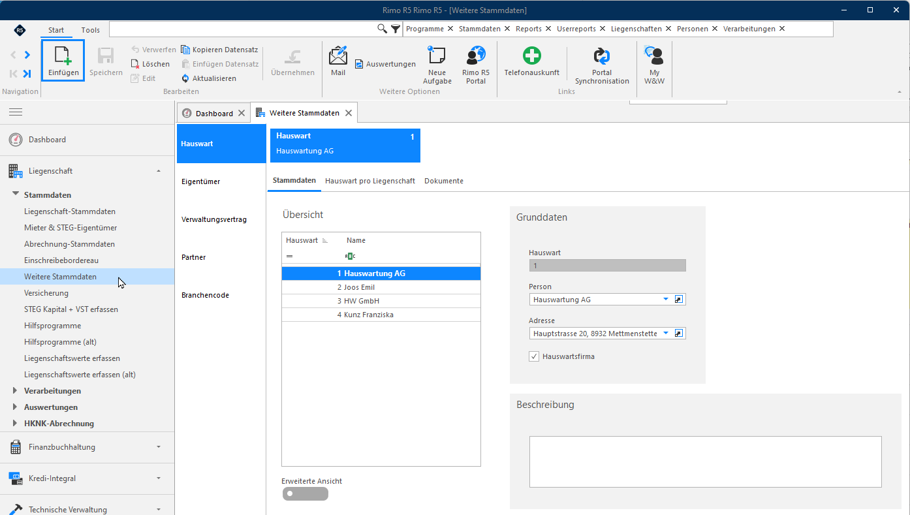This screenshot has height=515, width=910.
Task: Click the Einfügen toolbar icon
Action: pos(63,55)
